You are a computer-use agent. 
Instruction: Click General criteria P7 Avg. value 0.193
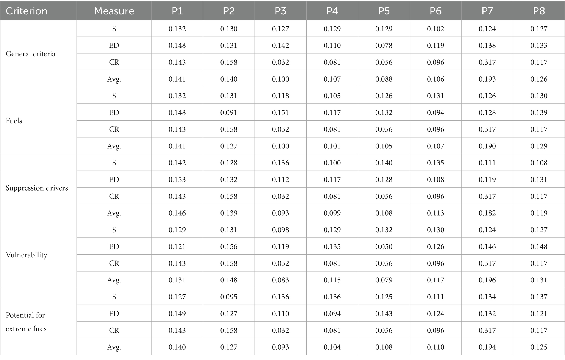pos(487,79)
